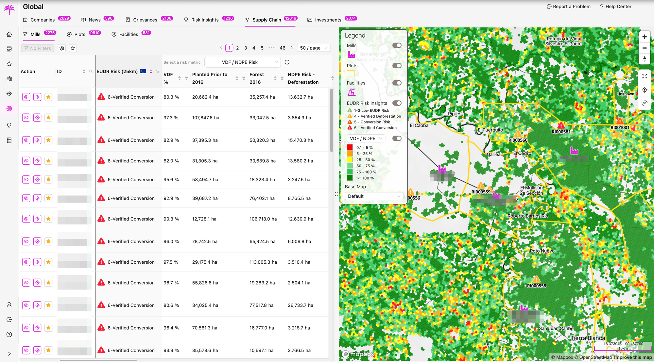Expand the map to fullscreen
The width and height of the screenshot is (654, 362).
coord(645,76)
